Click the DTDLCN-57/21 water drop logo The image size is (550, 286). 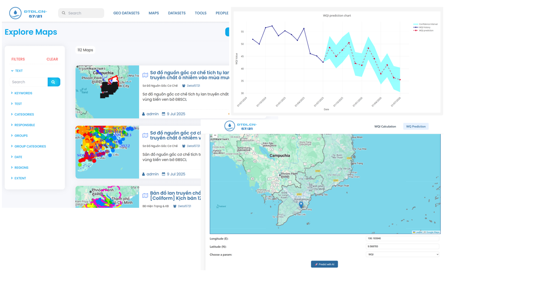click(x=15, y=13)
